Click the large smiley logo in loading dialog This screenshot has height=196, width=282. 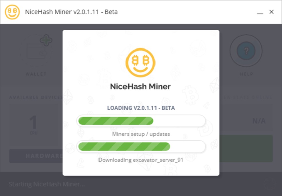[140, 63]
